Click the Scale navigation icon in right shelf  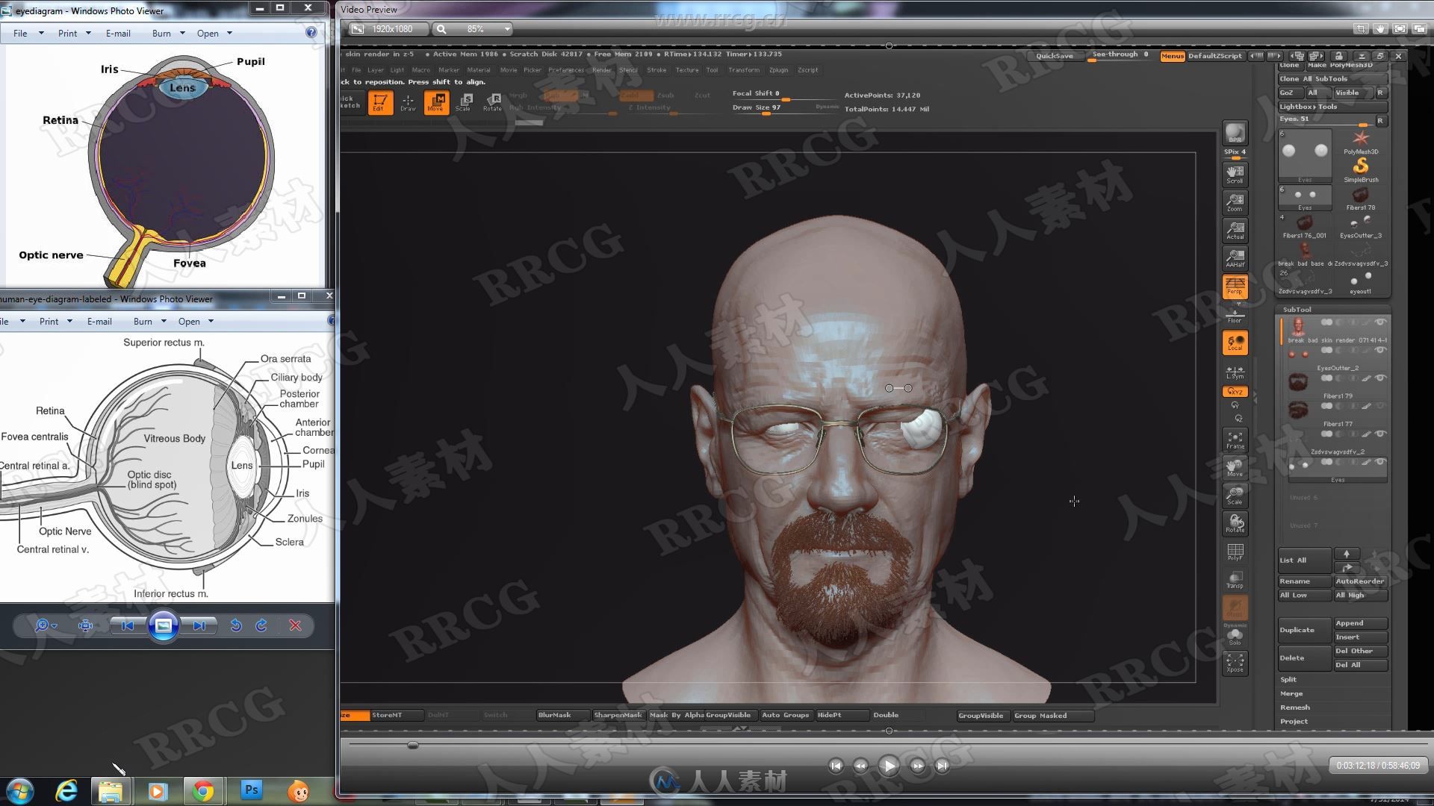(x=1235, y=496)
